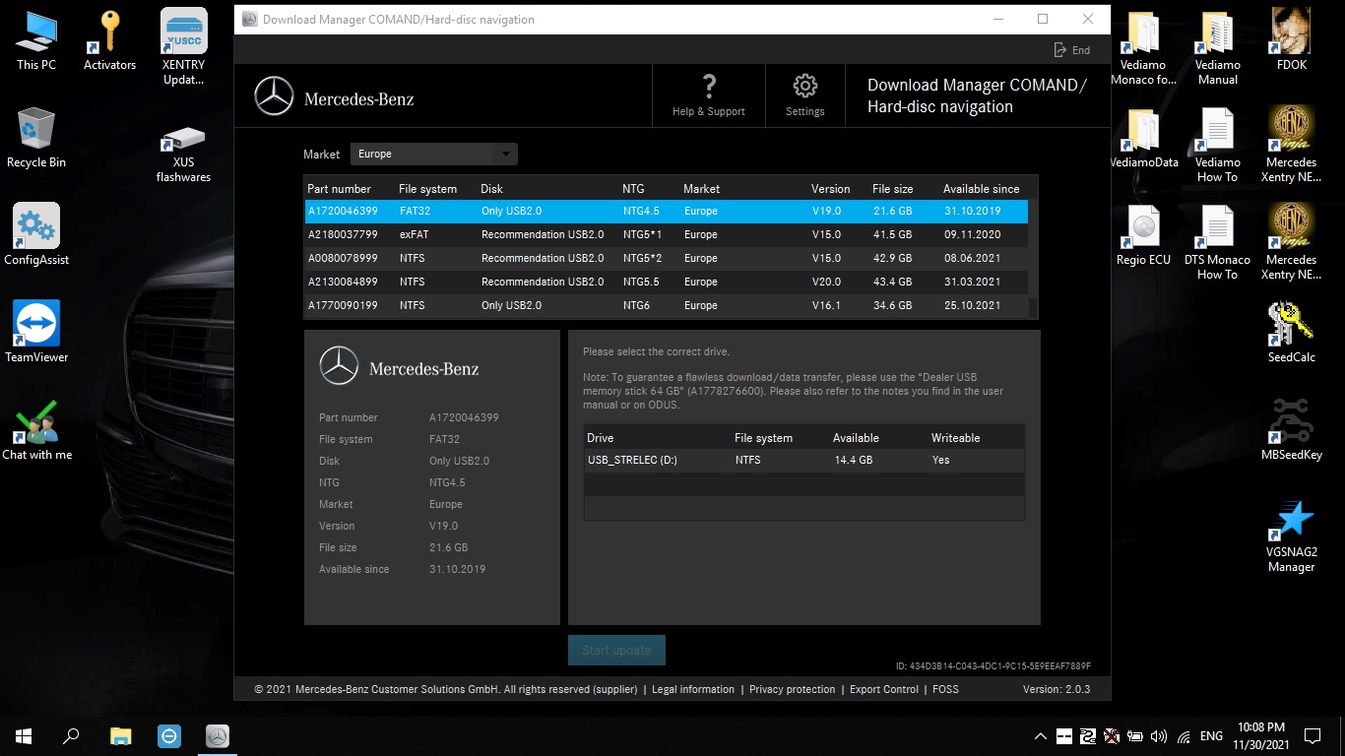Open the SeedCalc desktop icon

pyautogui.click(x=1291, y=324)
